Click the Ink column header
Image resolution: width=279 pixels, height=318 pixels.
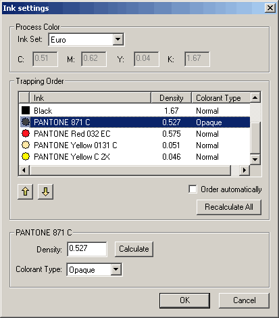pos(90,97)
